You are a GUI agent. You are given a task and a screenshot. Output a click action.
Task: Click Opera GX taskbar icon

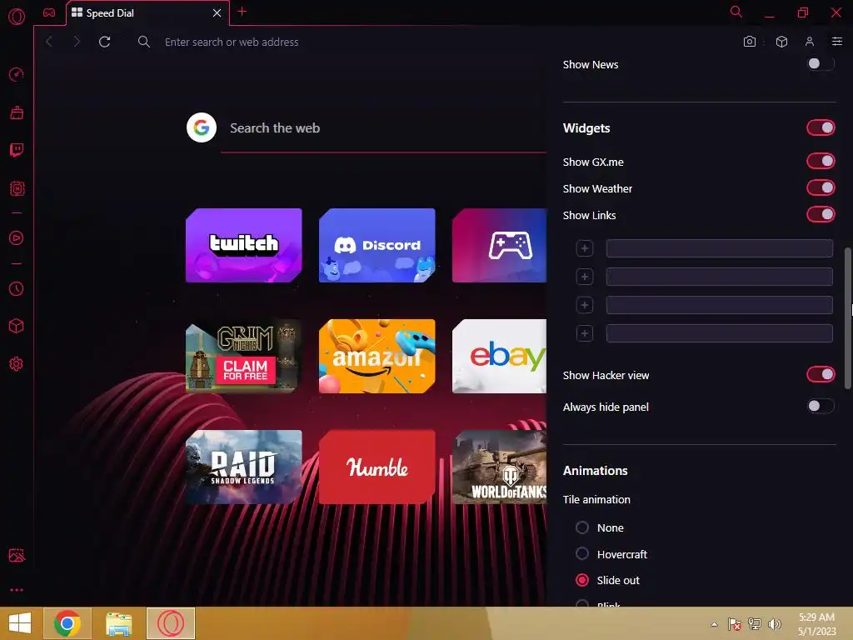click(171, 623)
